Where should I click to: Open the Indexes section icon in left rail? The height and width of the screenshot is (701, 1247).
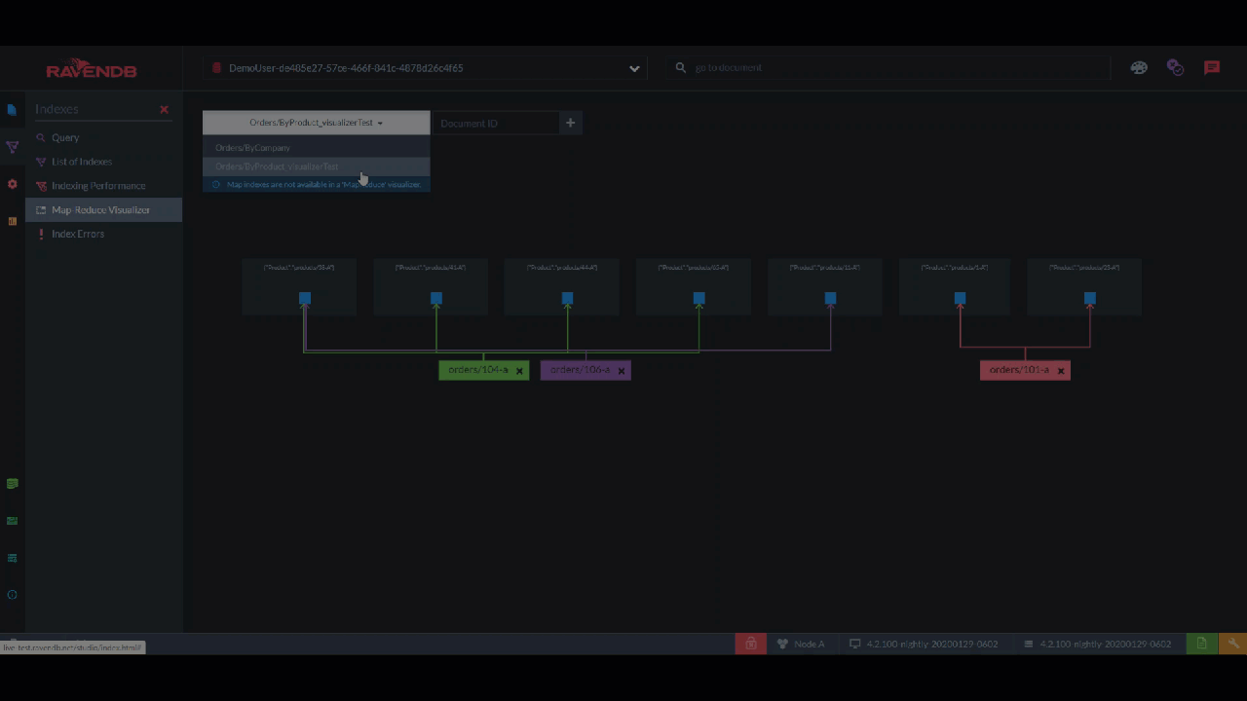[12, 147]
